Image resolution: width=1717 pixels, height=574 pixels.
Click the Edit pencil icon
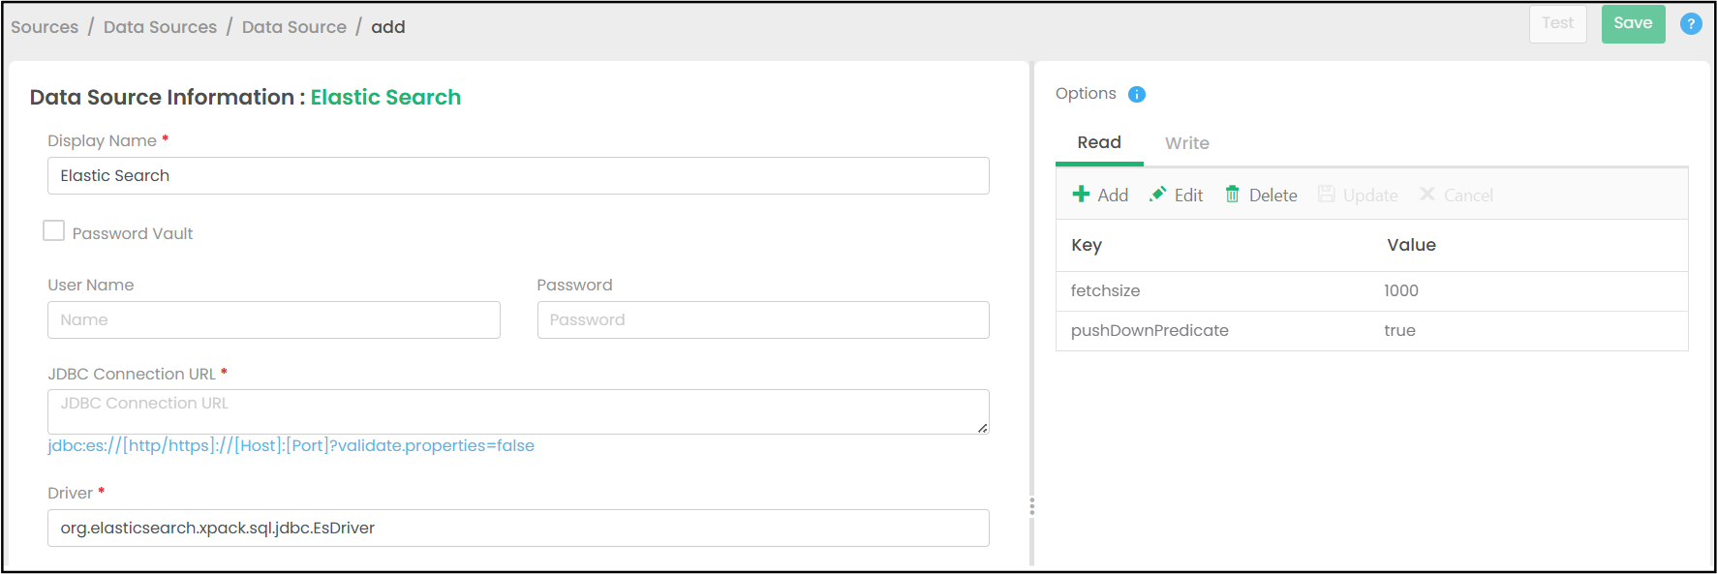coord(1157,195)
